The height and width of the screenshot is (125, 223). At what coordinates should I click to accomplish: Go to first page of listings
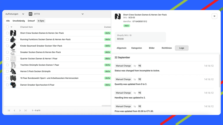[9, 111]
